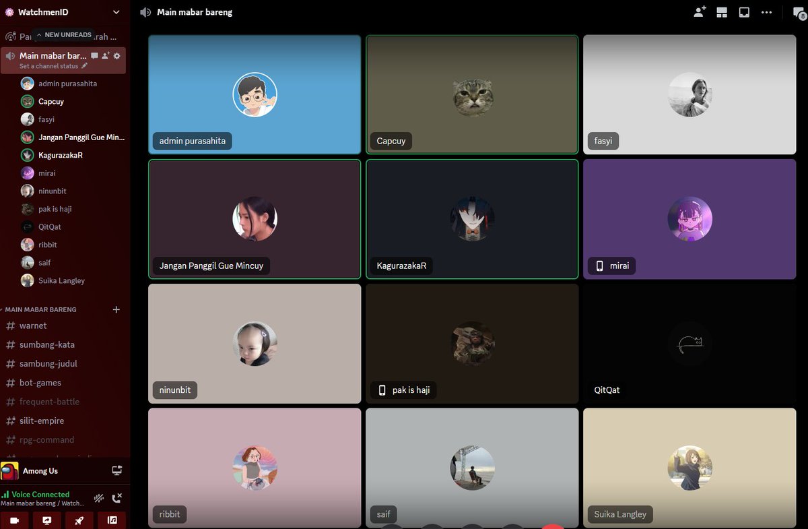Focus the ribbit pink video tile
The image size is (808, 529).
coord(255,468)
